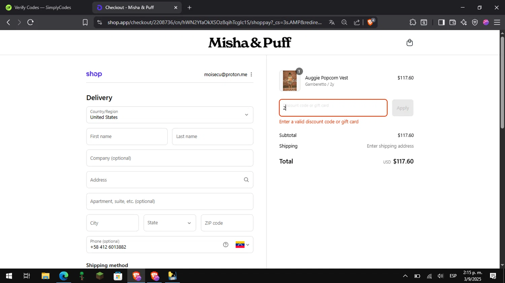The height and width of the screenshot is (283, 505).
Task: Open Brave Shields lion icon
Action: pos(371,22)
